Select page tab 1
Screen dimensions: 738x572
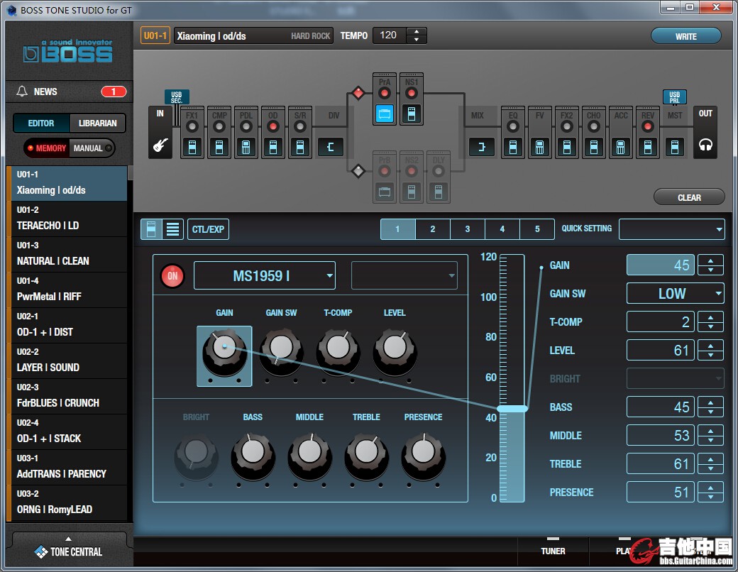coord(397,229)
